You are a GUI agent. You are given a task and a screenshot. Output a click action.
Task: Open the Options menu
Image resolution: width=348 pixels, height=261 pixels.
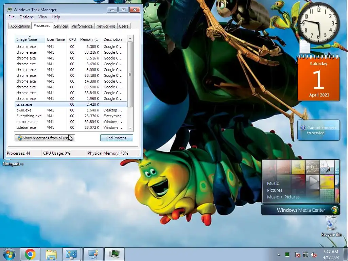(x=27, y=17)
